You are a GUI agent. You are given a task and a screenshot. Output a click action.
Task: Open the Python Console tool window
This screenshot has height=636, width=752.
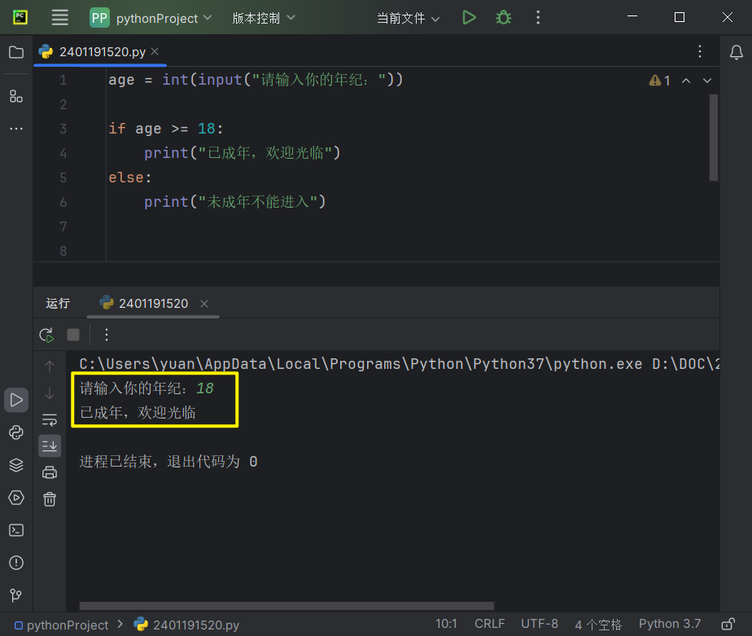tap(16, 432)
